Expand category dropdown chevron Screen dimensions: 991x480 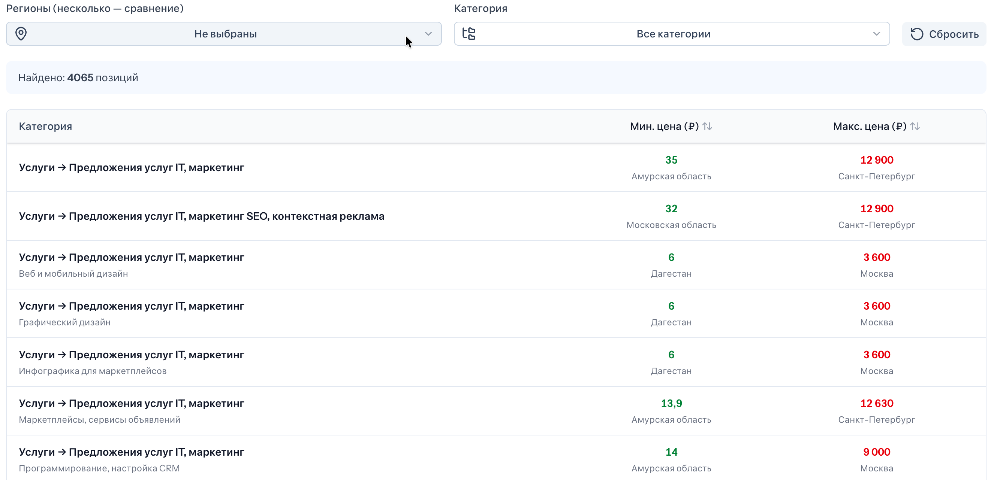[876, 34]
